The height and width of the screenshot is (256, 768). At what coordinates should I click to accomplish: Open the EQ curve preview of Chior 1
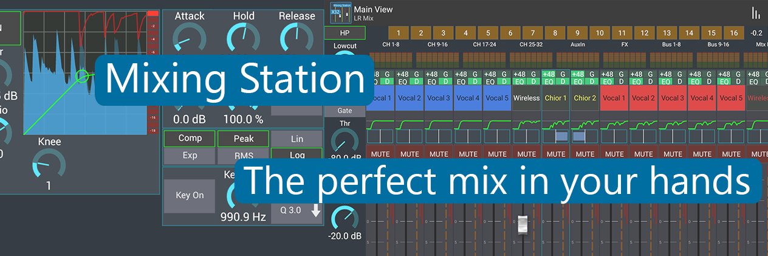[x=556, y=125]
